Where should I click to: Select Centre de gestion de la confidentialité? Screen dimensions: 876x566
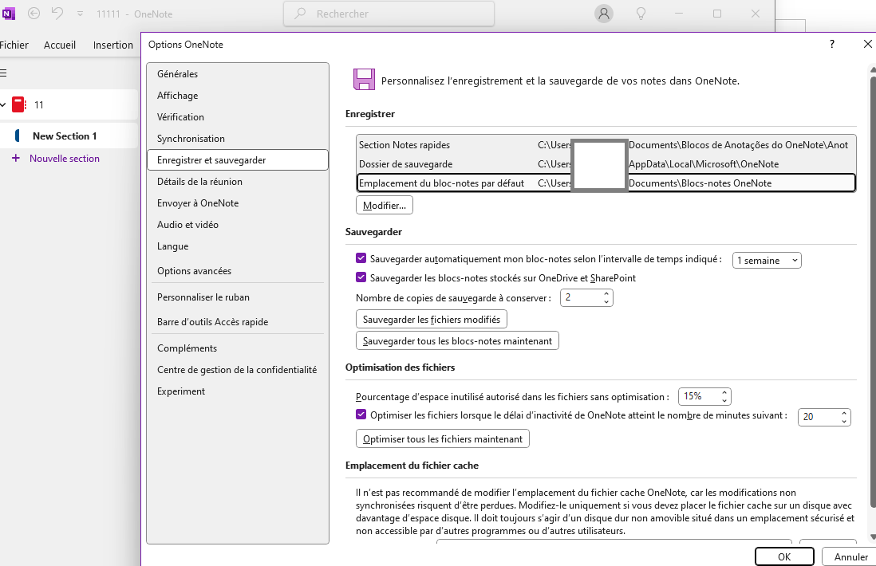238,370
